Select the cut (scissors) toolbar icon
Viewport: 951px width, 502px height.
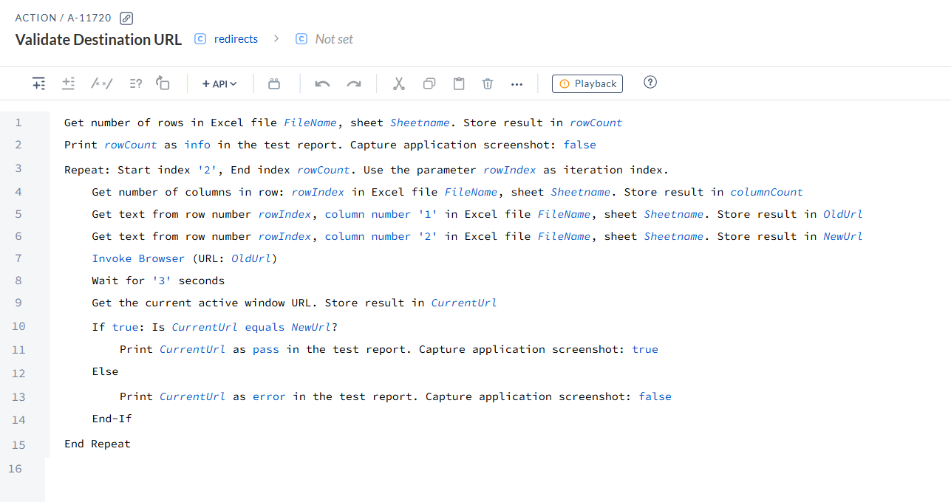(398, 83)
